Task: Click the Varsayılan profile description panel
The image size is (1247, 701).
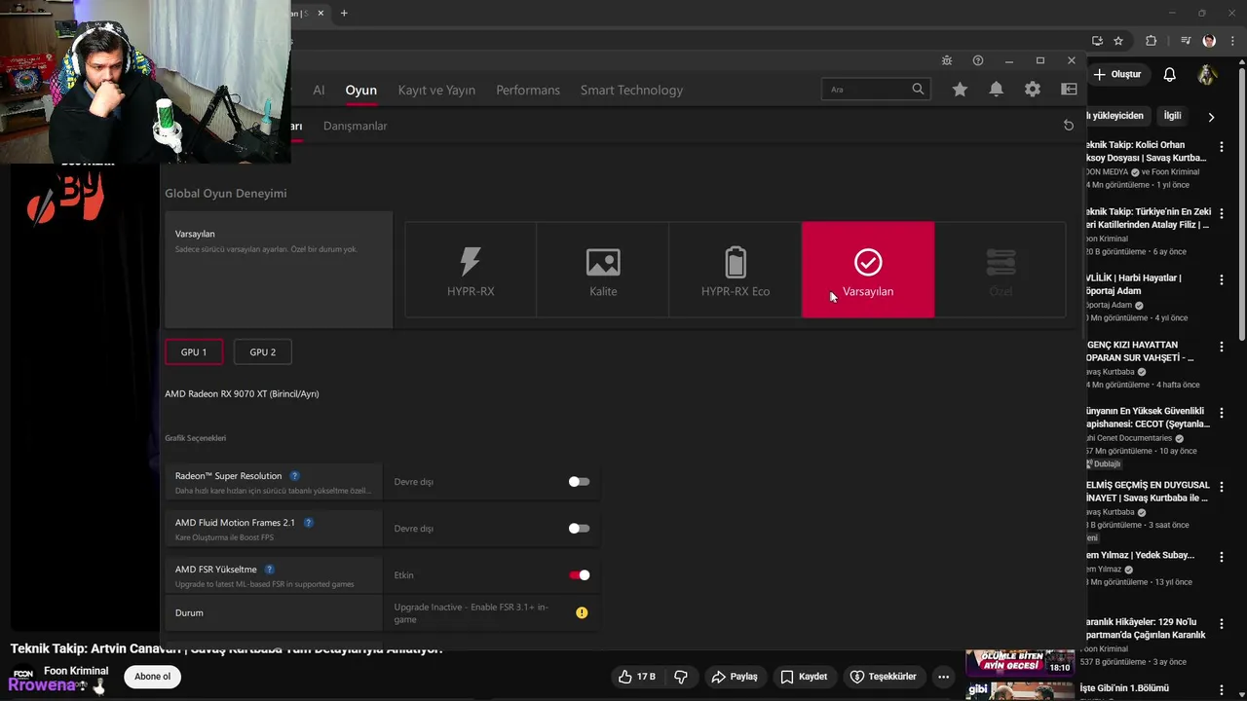Action: 279,270
